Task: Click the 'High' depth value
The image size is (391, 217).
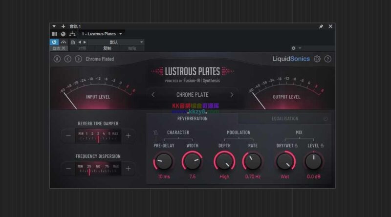Action: (x=224, y=176)
